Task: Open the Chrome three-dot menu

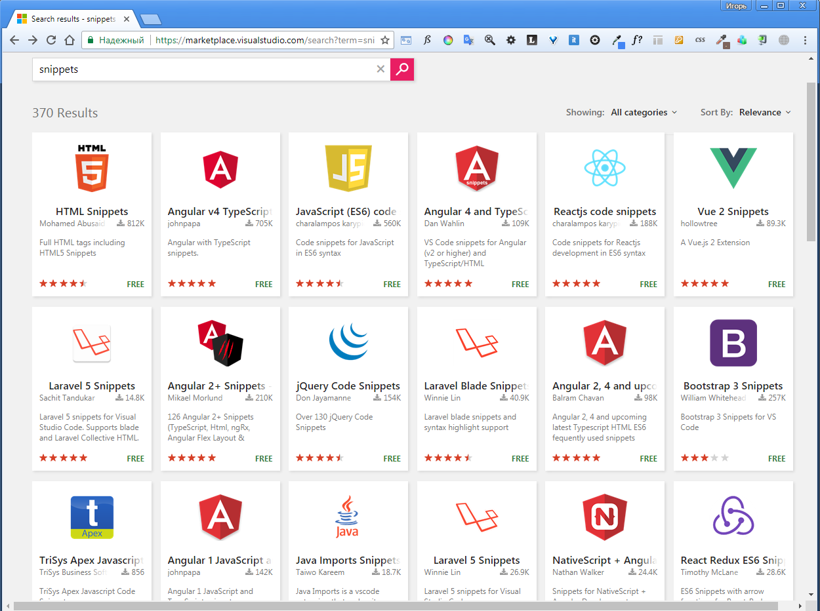Action: click(x=806, y=40)
